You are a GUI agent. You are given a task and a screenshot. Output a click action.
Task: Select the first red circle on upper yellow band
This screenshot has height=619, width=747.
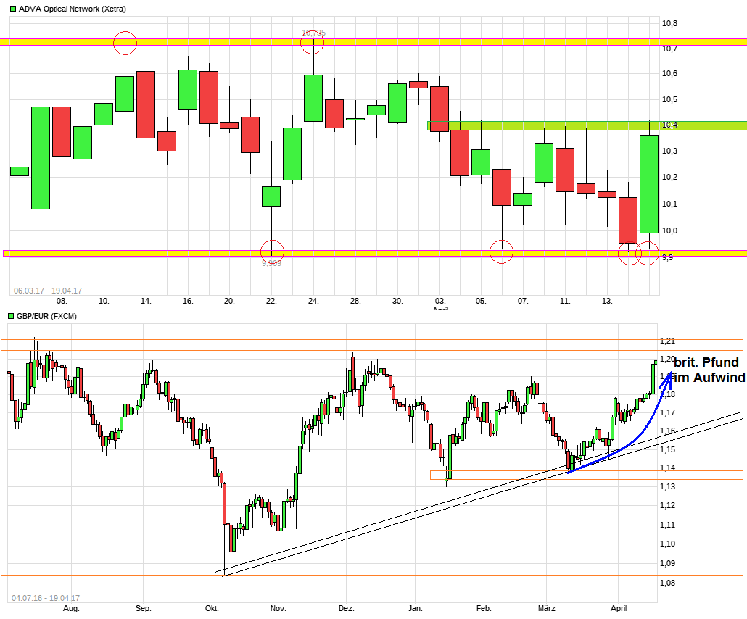coord(125,43)
